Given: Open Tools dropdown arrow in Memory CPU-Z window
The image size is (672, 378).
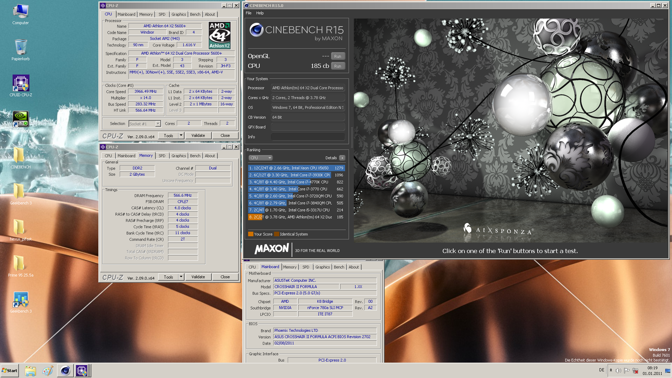Looking at the screenshot, I should (x=181, y=277).
